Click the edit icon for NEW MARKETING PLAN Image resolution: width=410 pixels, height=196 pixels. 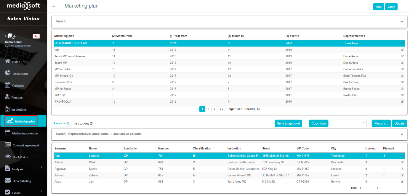click(x=402, y=43)
